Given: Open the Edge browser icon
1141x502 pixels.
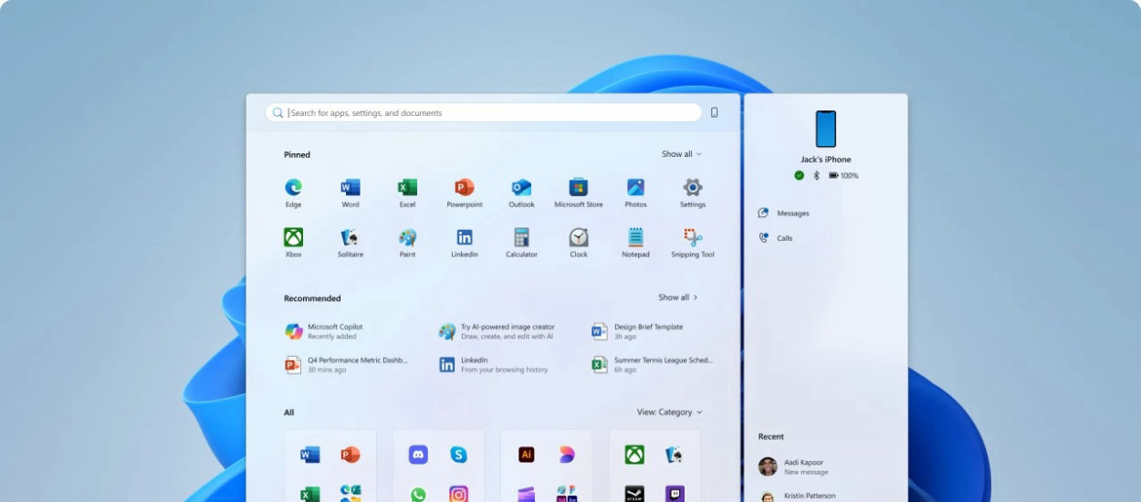Looking at the screenshot, I should (293, 188).
